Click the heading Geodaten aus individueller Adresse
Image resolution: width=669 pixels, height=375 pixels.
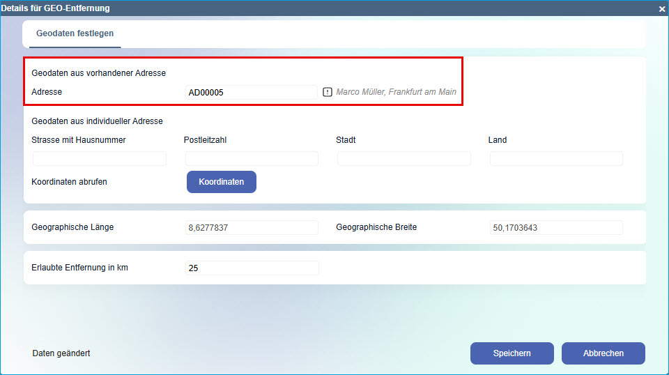click(98, 121)
